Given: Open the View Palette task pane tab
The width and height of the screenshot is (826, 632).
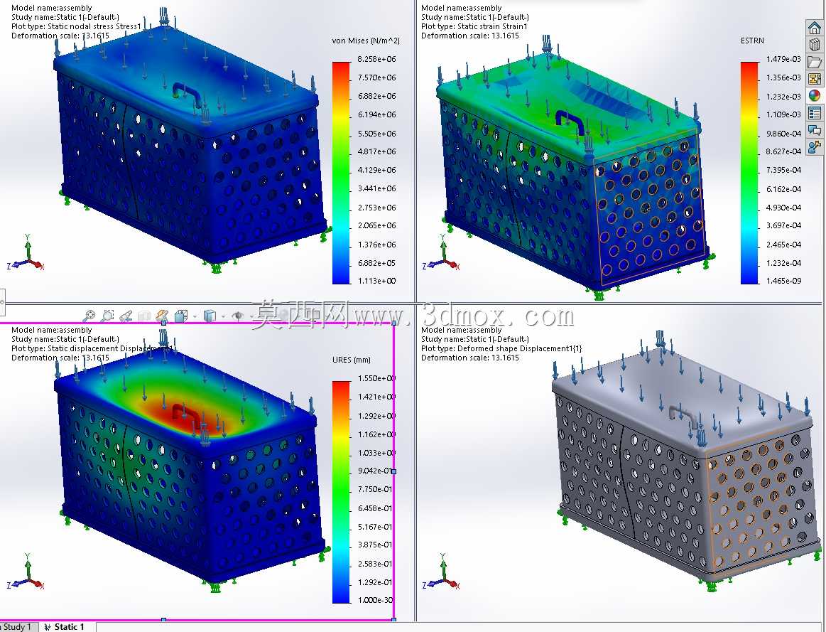Looking at the screenshot, I should click(x=815, y=79).
